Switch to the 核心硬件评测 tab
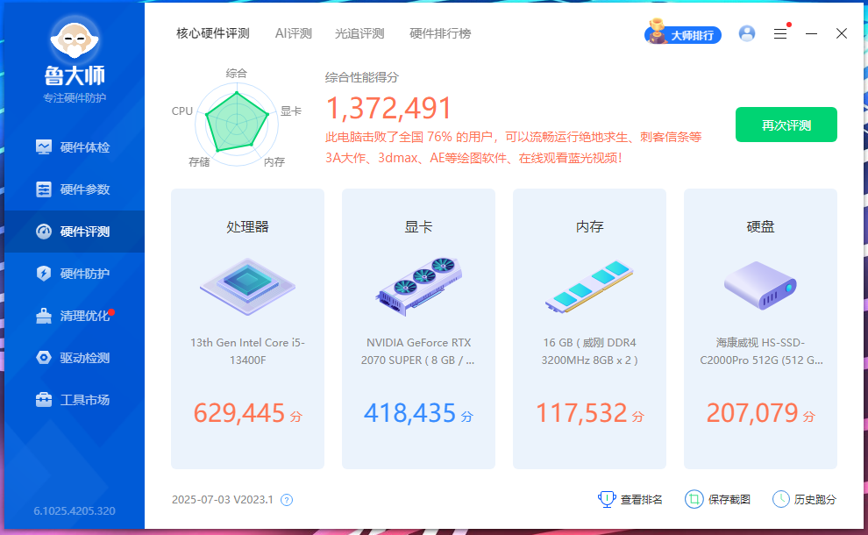The height and width of the screenshot is (535, 868). click(x=212, y=34)
